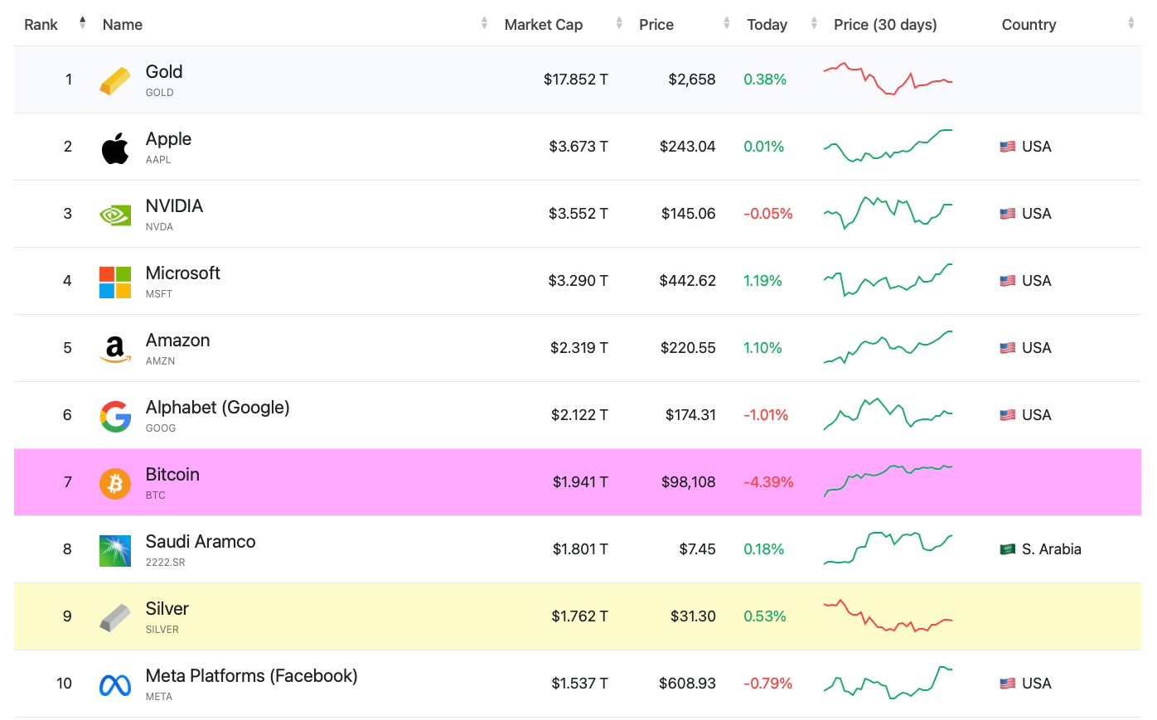Click the Amazon logo icon
This screenshot has height=720, width=1157.
point(115,350)
